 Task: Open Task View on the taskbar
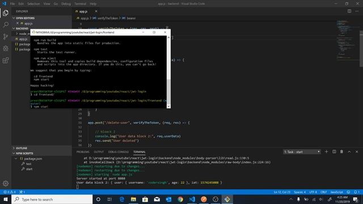pos(109,199)
